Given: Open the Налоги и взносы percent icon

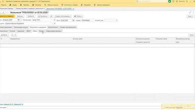Looking at the screenshot, I should tap(45, 5).
